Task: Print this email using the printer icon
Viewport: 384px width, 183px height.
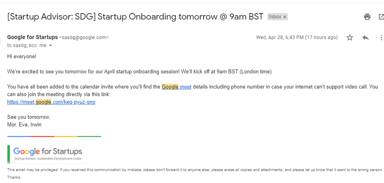Action: pyautogui.click(x=367, y=17)
